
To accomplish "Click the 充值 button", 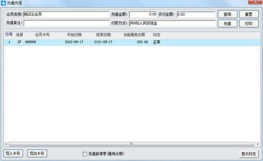I will [227, 24].
